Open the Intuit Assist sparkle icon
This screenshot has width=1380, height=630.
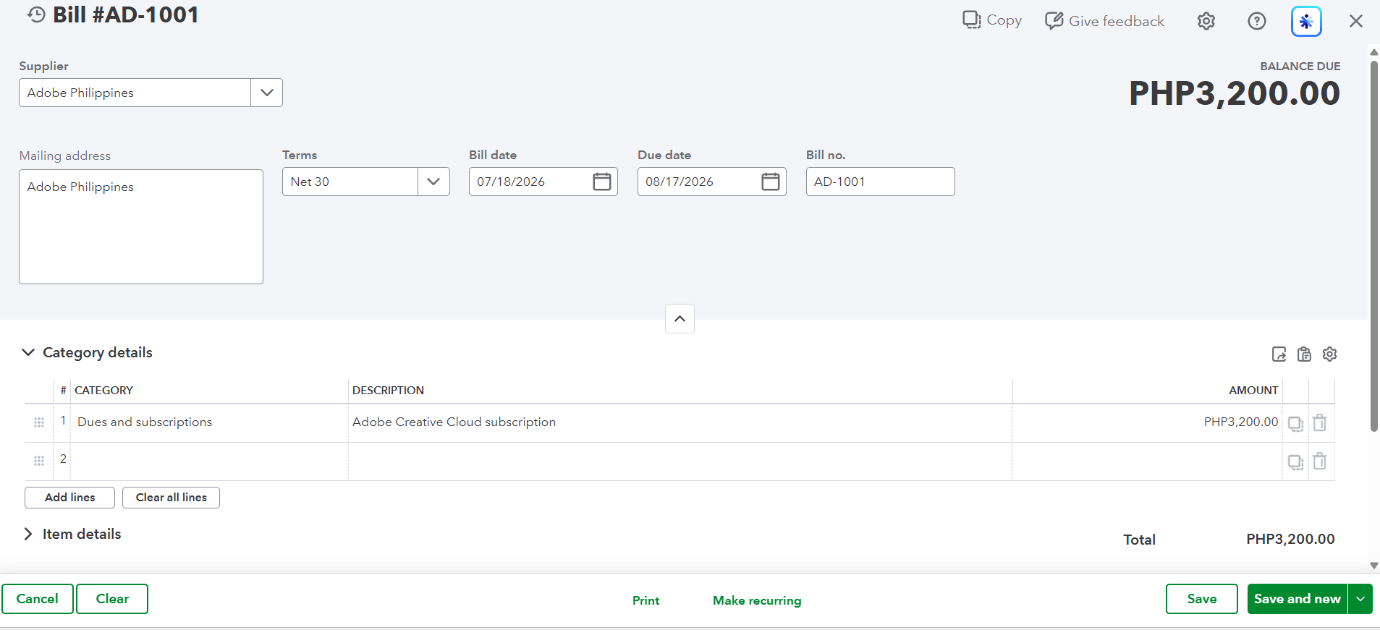click(x=1306, y=21)
